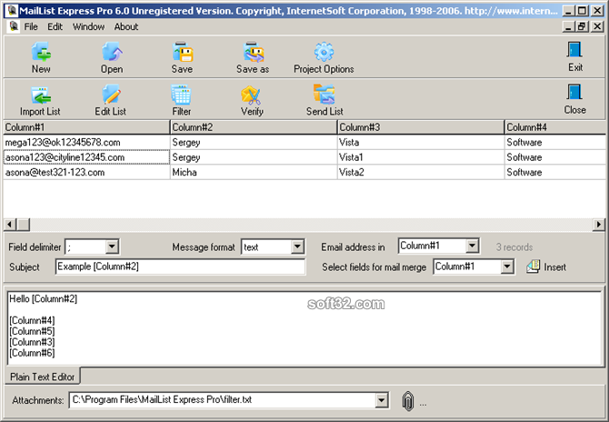609x422 pixels.
Task: Close the project with Close door icon
Action: (x=574, y=99)
